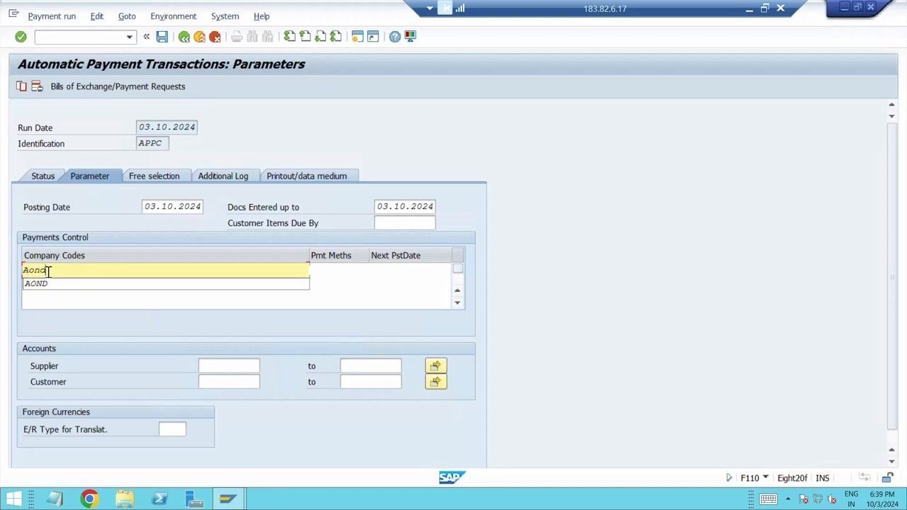Click the SAP window menu icon at top left
907x510 pixels.
(13, 13)
